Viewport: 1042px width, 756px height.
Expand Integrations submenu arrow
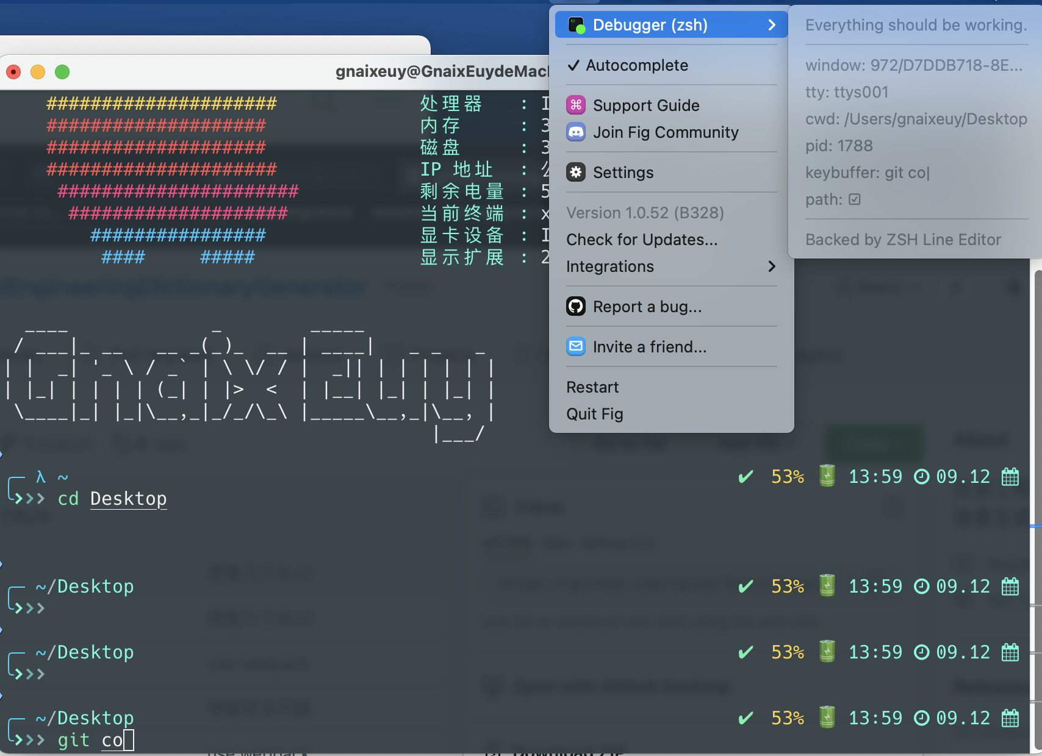[x=772, y=266]
